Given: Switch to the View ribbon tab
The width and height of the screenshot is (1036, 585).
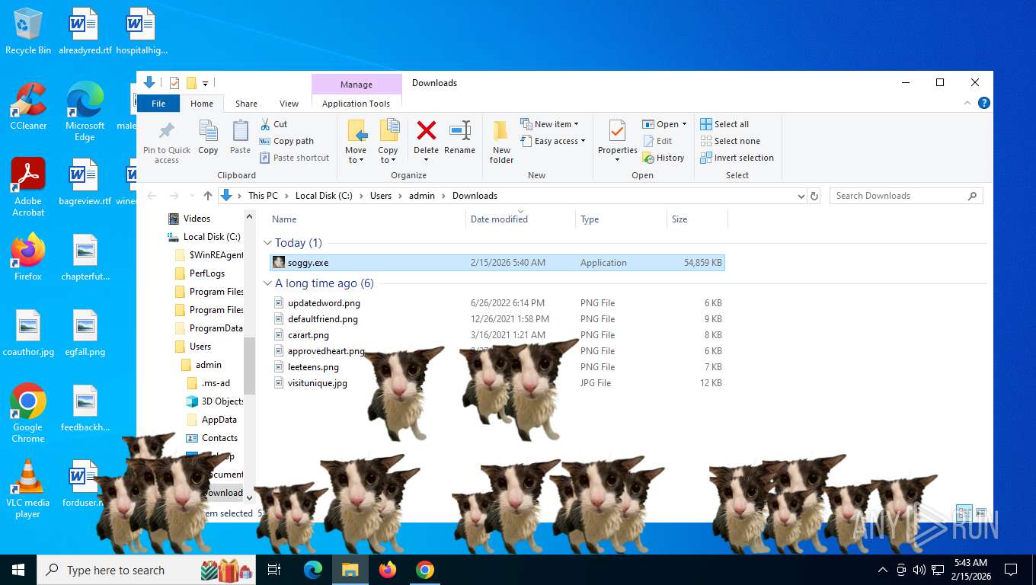Looking at the screenshot, I should (289, 104).
